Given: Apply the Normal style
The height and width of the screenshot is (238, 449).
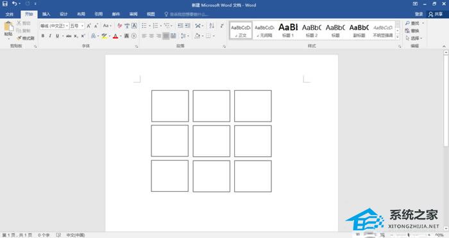Looking at the screenshot, I should (241, 31).
